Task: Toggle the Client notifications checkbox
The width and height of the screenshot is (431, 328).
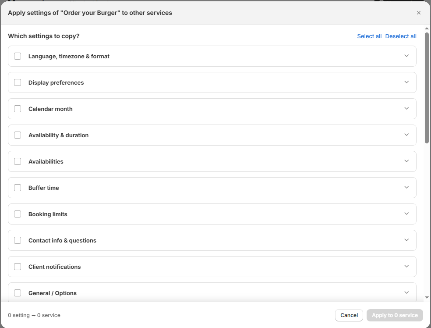Action: [18, 267]
